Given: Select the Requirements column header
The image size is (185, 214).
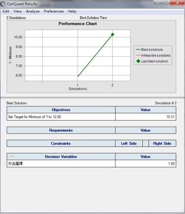Looking at the screenshot, I should [61, 130].
